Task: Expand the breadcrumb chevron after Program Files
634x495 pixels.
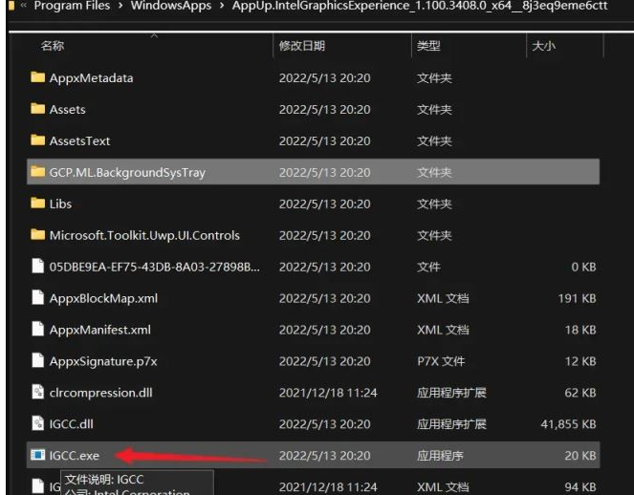Action: pyautogui.click(x=119, y=7)
